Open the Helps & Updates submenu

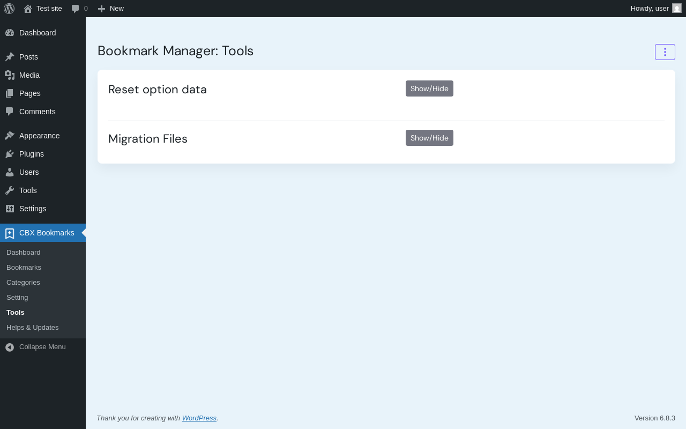32,328
